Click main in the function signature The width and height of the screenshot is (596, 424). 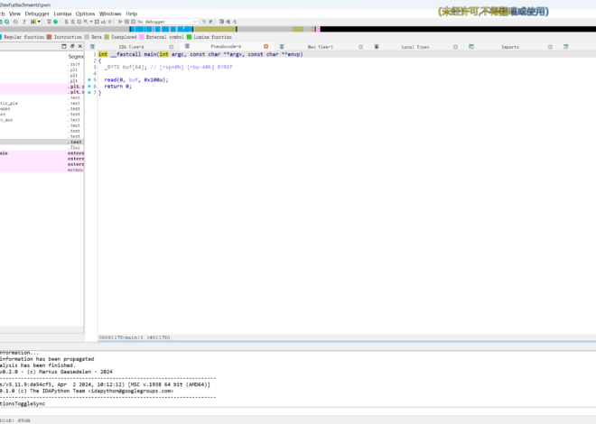pyautogui.click(x=150, y=54)
